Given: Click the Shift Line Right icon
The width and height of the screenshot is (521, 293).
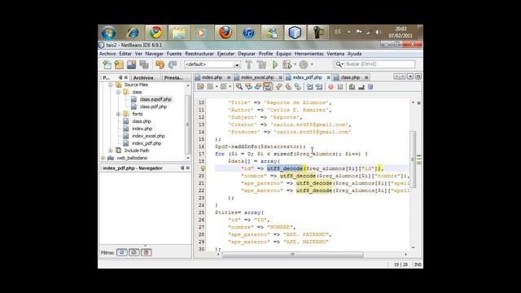Looking at the screenshot, I should click(x=319, y=87).
